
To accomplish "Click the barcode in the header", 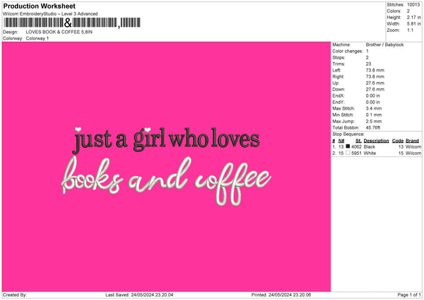I will (x=72, y=23).
